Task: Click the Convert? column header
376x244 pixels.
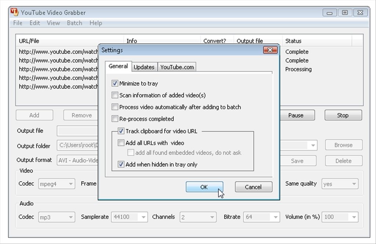Action: tap(217, 41)
